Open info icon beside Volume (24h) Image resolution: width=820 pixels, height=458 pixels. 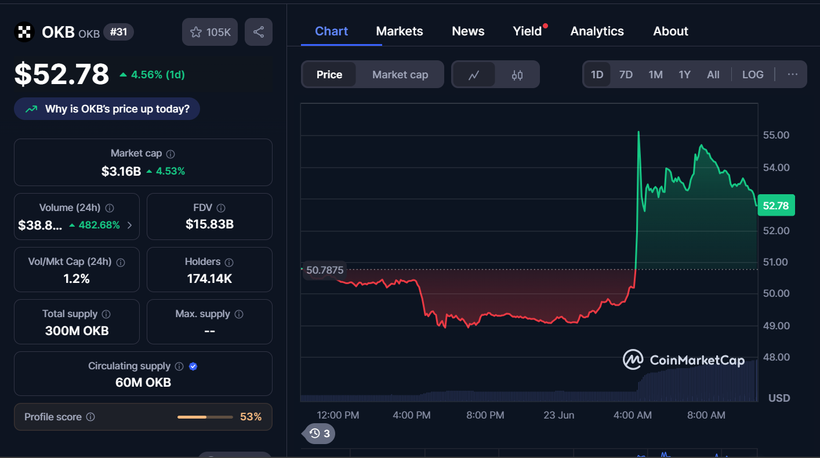click(110, 208)
